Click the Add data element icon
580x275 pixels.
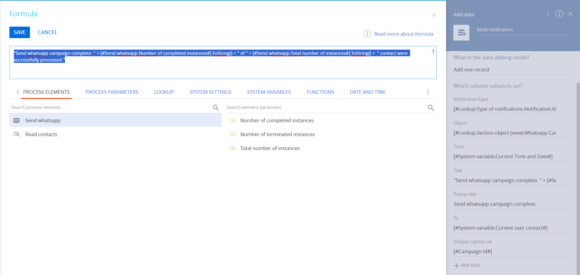(x=461, y=33)
